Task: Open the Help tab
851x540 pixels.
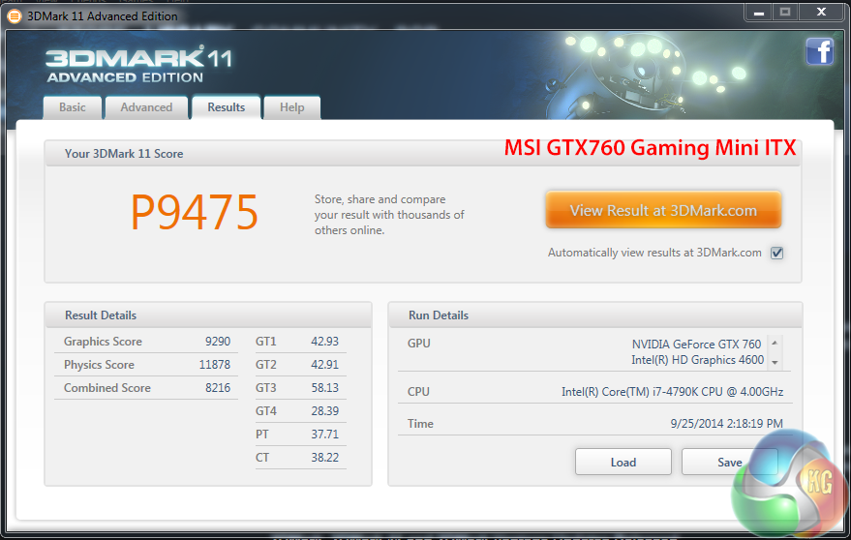Action: click(292, 107)
